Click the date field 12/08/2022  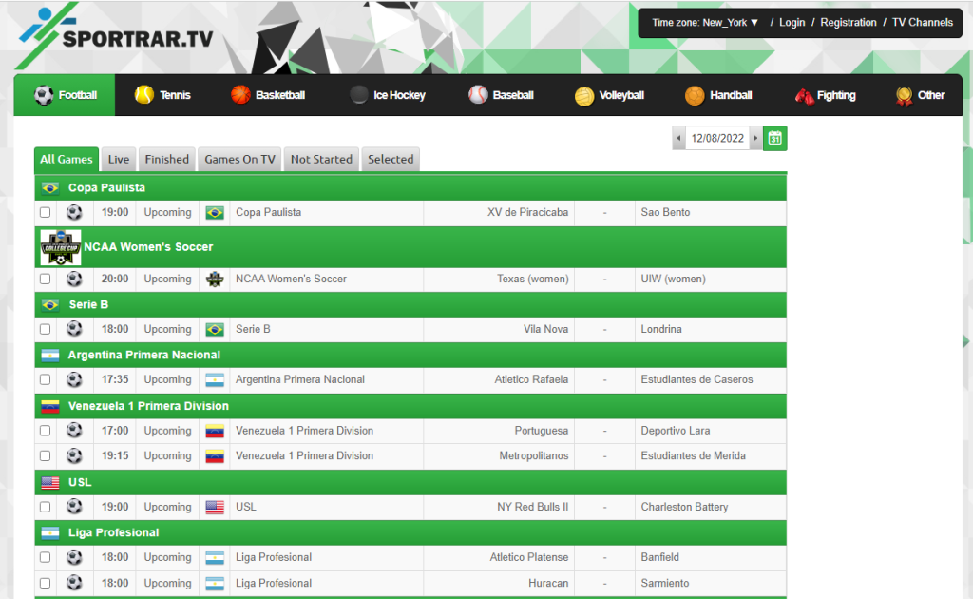[717, 139]
